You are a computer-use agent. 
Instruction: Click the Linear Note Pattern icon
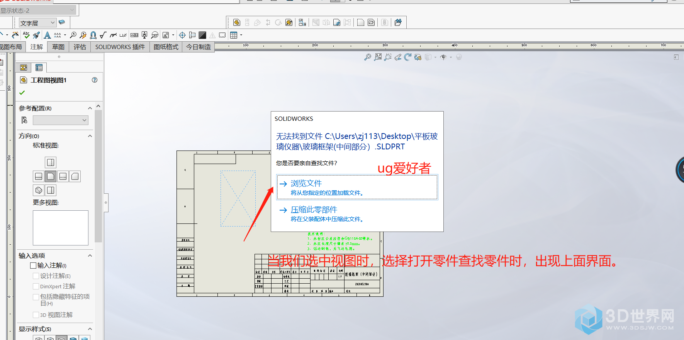[58, 35]
